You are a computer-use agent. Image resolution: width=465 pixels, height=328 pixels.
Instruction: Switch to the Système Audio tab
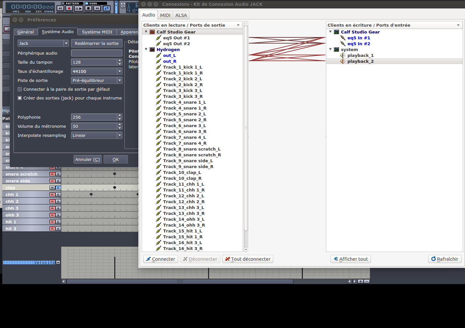[58, 32]
